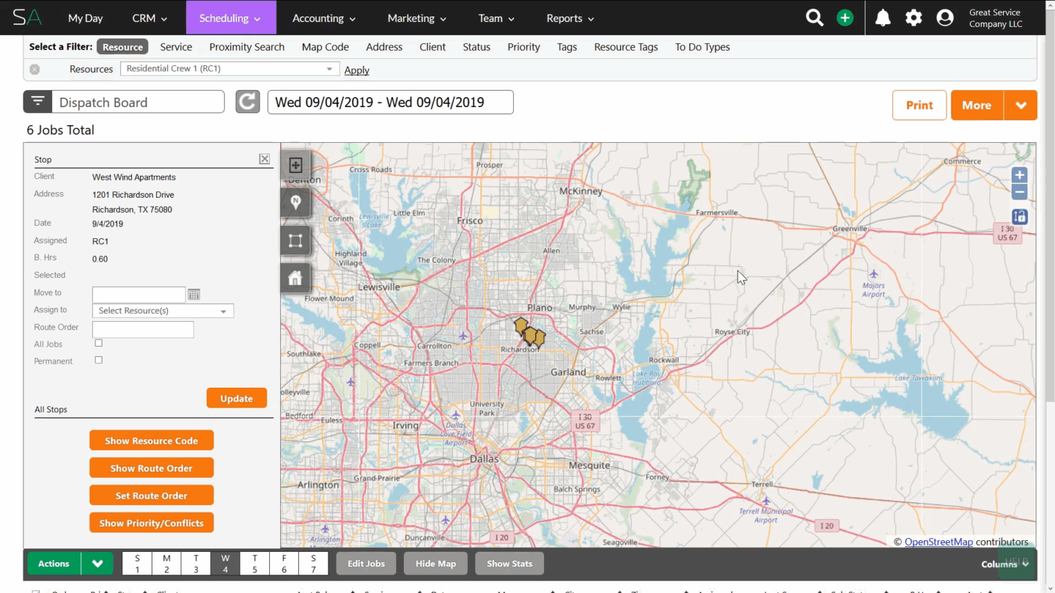Select the map location pin tool
The width and height of the screenshot is (1055, 593).
[295, 202]
